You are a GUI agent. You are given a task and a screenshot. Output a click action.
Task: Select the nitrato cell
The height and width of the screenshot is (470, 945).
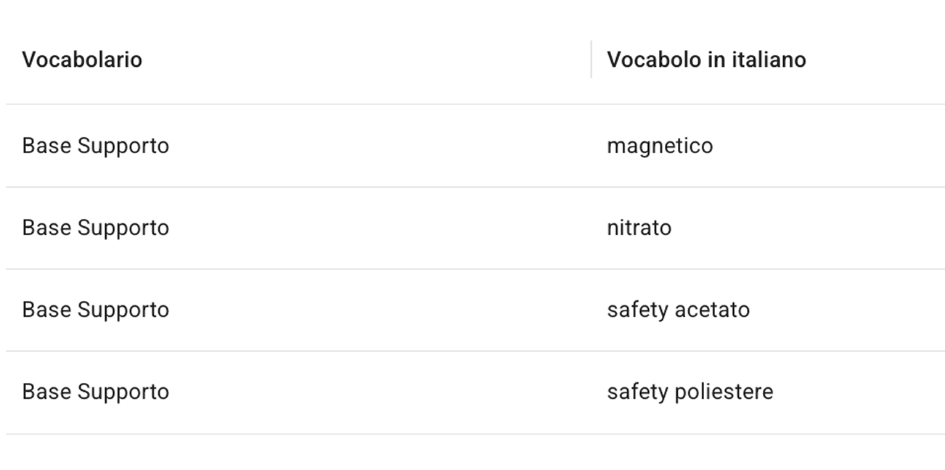pos(639,228)
